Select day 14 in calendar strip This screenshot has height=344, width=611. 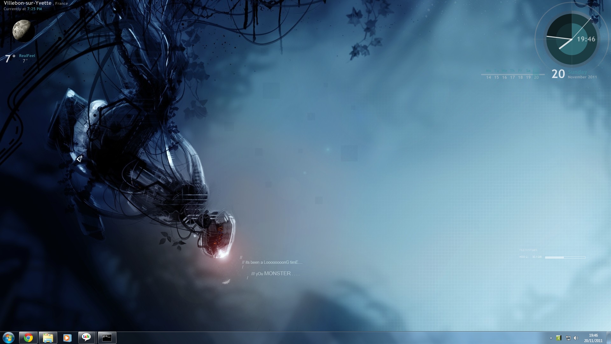click(488, 77)
